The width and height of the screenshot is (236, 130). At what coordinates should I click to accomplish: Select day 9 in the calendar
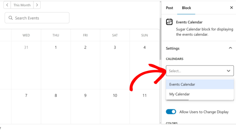(85, 96)
